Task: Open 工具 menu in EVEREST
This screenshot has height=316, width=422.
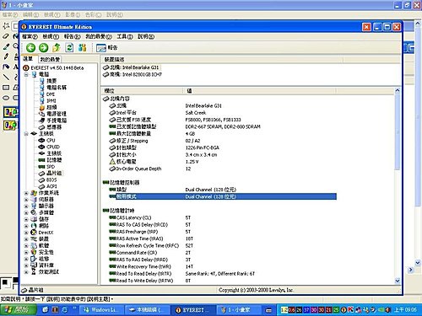Action: tap(125, 36)
